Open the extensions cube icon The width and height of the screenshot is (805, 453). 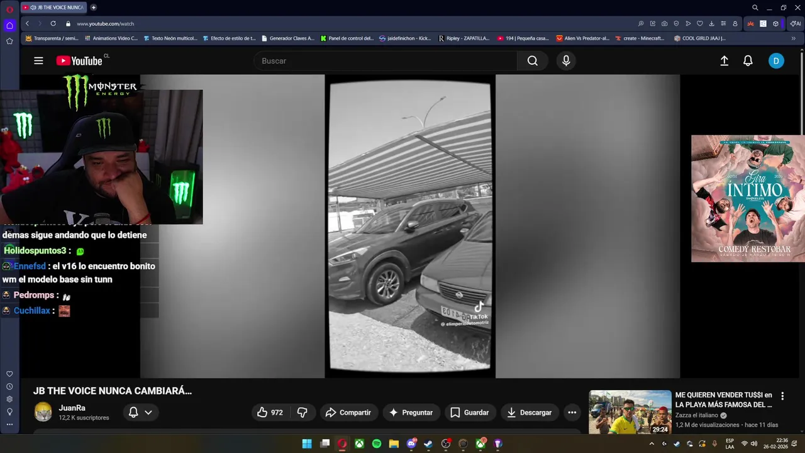776,23
